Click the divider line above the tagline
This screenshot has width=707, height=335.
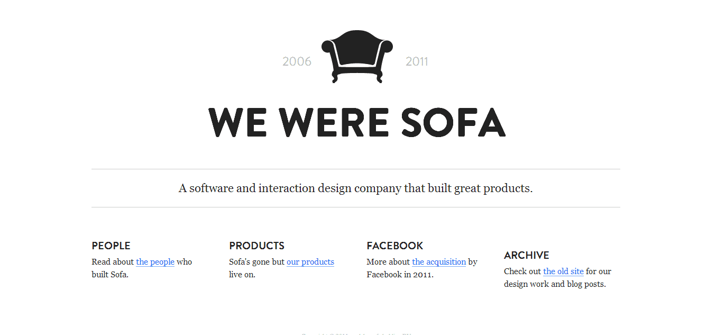point(356,169)
